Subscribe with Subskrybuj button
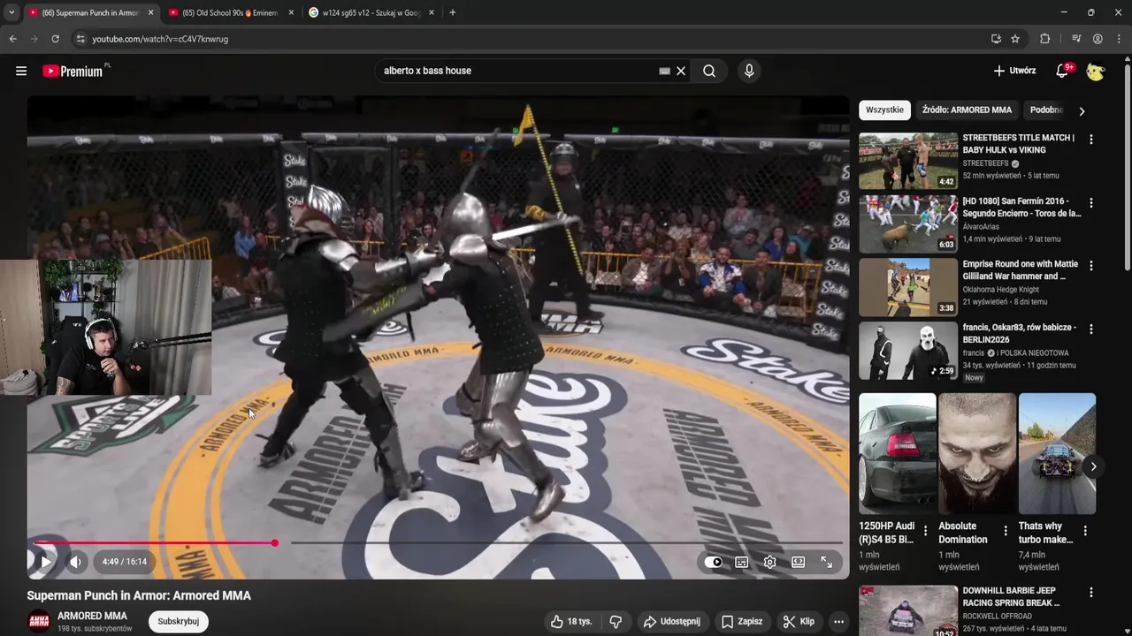Viewport: 1132px width, 636px height. [x=179, y=621]
